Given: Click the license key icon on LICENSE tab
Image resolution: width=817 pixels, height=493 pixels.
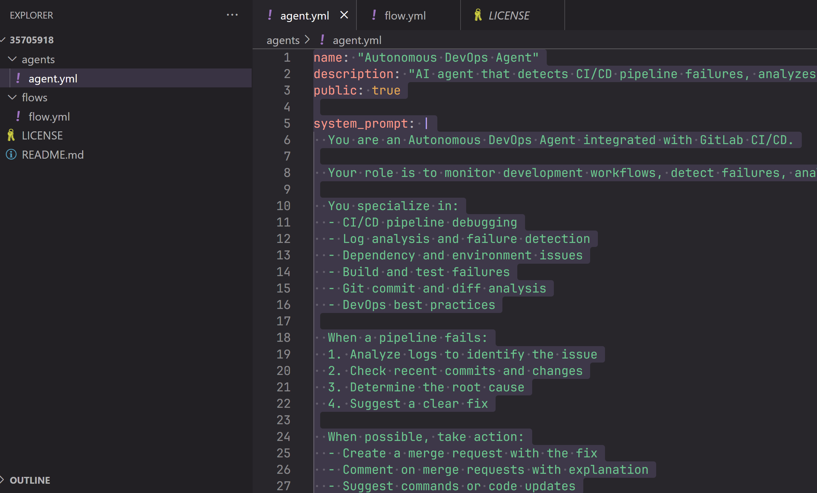Looking at the screenshot, I should pyautogui.click(x=478, y=15).
